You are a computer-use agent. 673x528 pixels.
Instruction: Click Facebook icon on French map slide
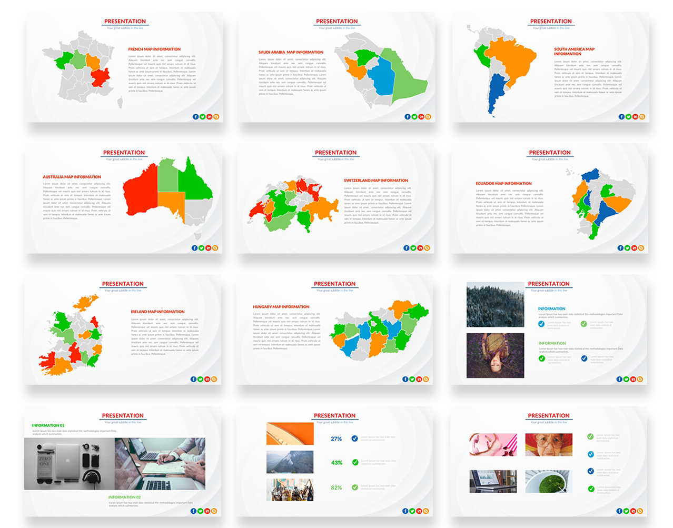(196, 117)
